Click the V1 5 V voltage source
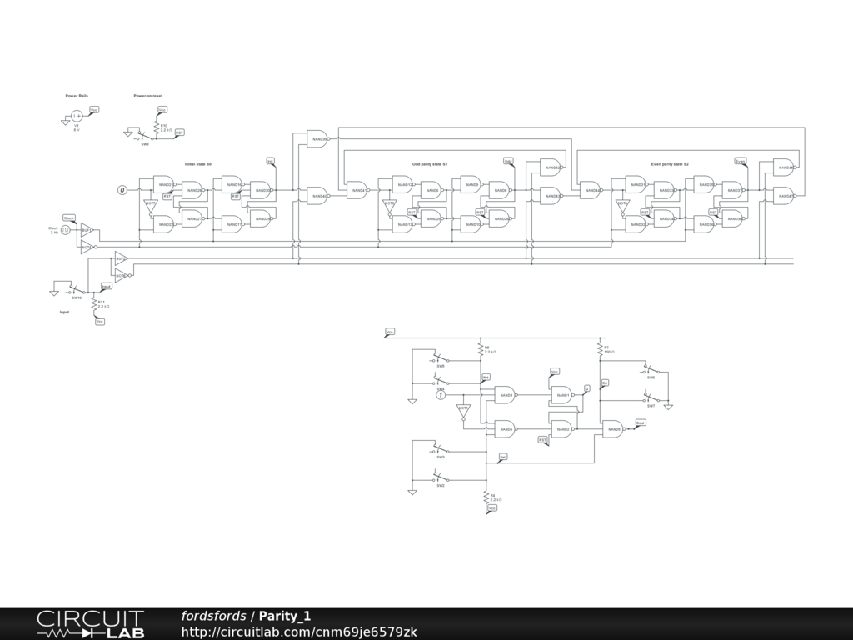 coord(76,116)
